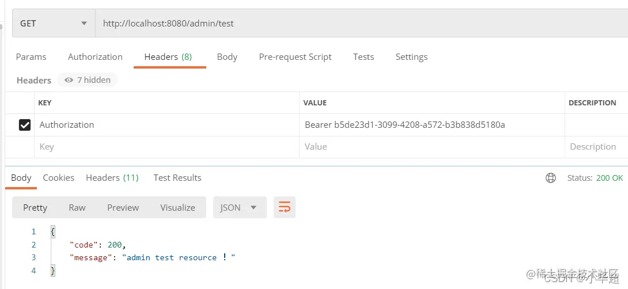
Task: Open the Tests tab
Action: [x=364, y=57]
